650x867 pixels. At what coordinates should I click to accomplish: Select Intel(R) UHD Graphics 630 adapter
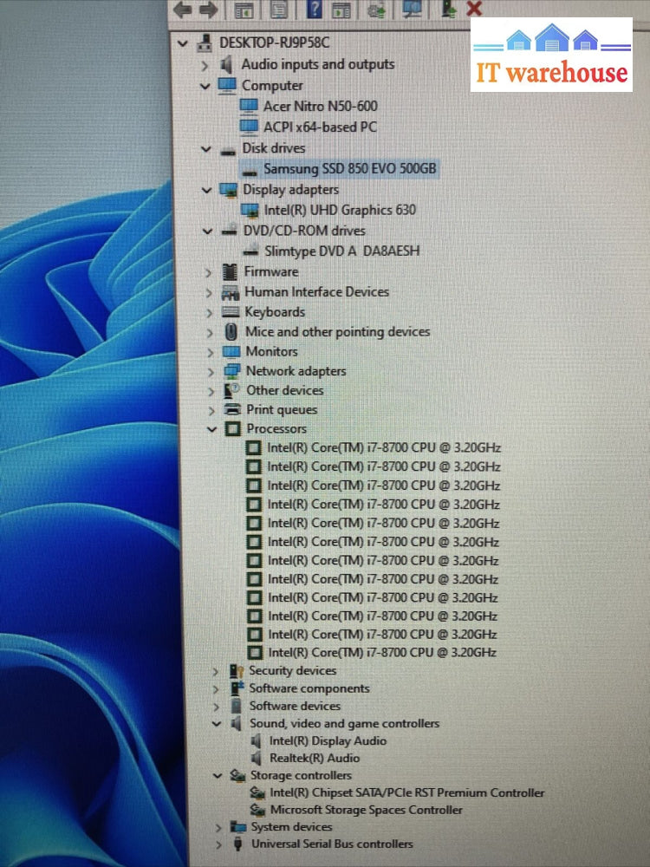[x=340, y=210]
